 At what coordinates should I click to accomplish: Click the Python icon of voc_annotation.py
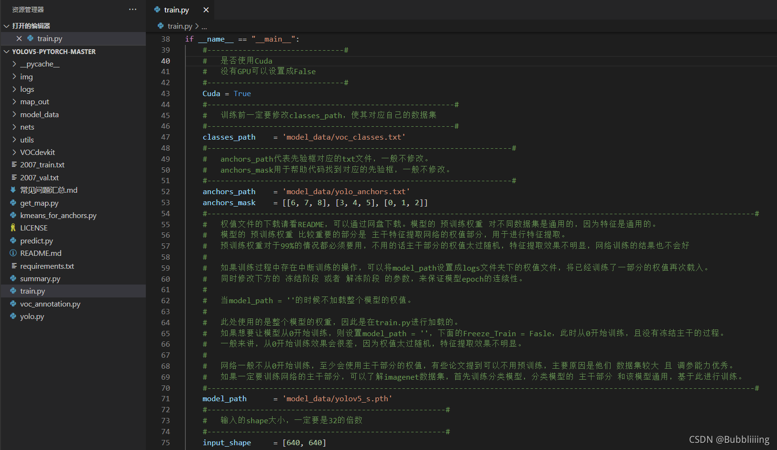(x=13, y=304)
